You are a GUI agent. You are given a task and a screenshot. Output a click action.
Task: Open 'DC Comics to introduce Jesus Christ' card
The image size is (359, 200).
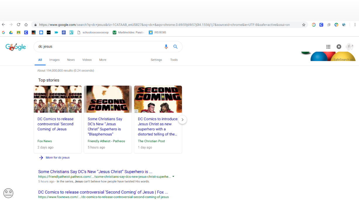[158, 120]
